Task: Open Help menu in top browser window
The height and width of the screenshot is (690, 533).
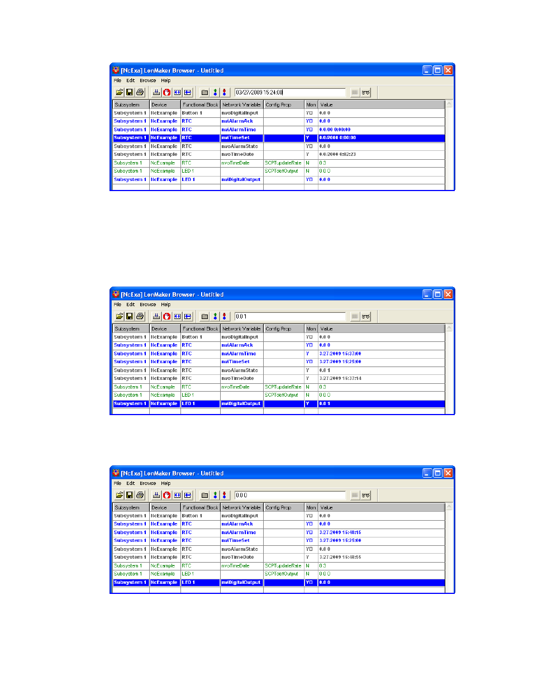Action: point(166,80)
